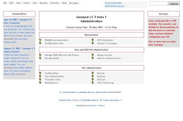Click the icon beside View System Log
183x121 pixels.
(x=93, y=83)
